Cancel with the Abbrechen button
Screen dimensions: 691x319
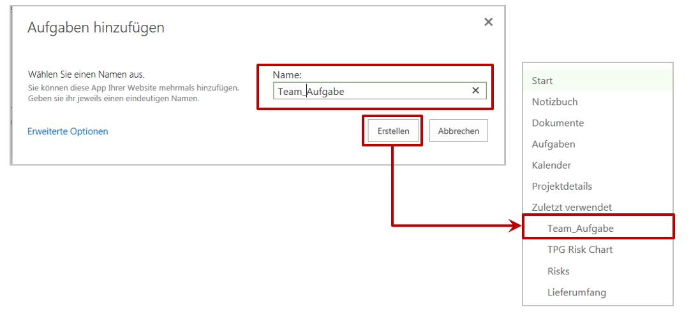[458, 131]
